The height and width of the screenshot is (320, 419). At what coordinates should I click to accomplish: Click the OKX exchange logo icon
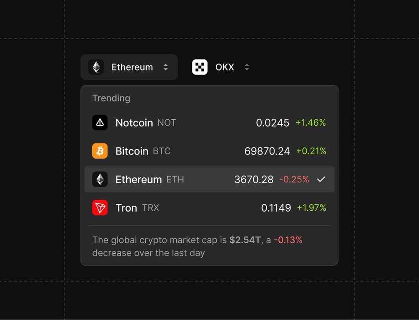(x=200, y=67)
